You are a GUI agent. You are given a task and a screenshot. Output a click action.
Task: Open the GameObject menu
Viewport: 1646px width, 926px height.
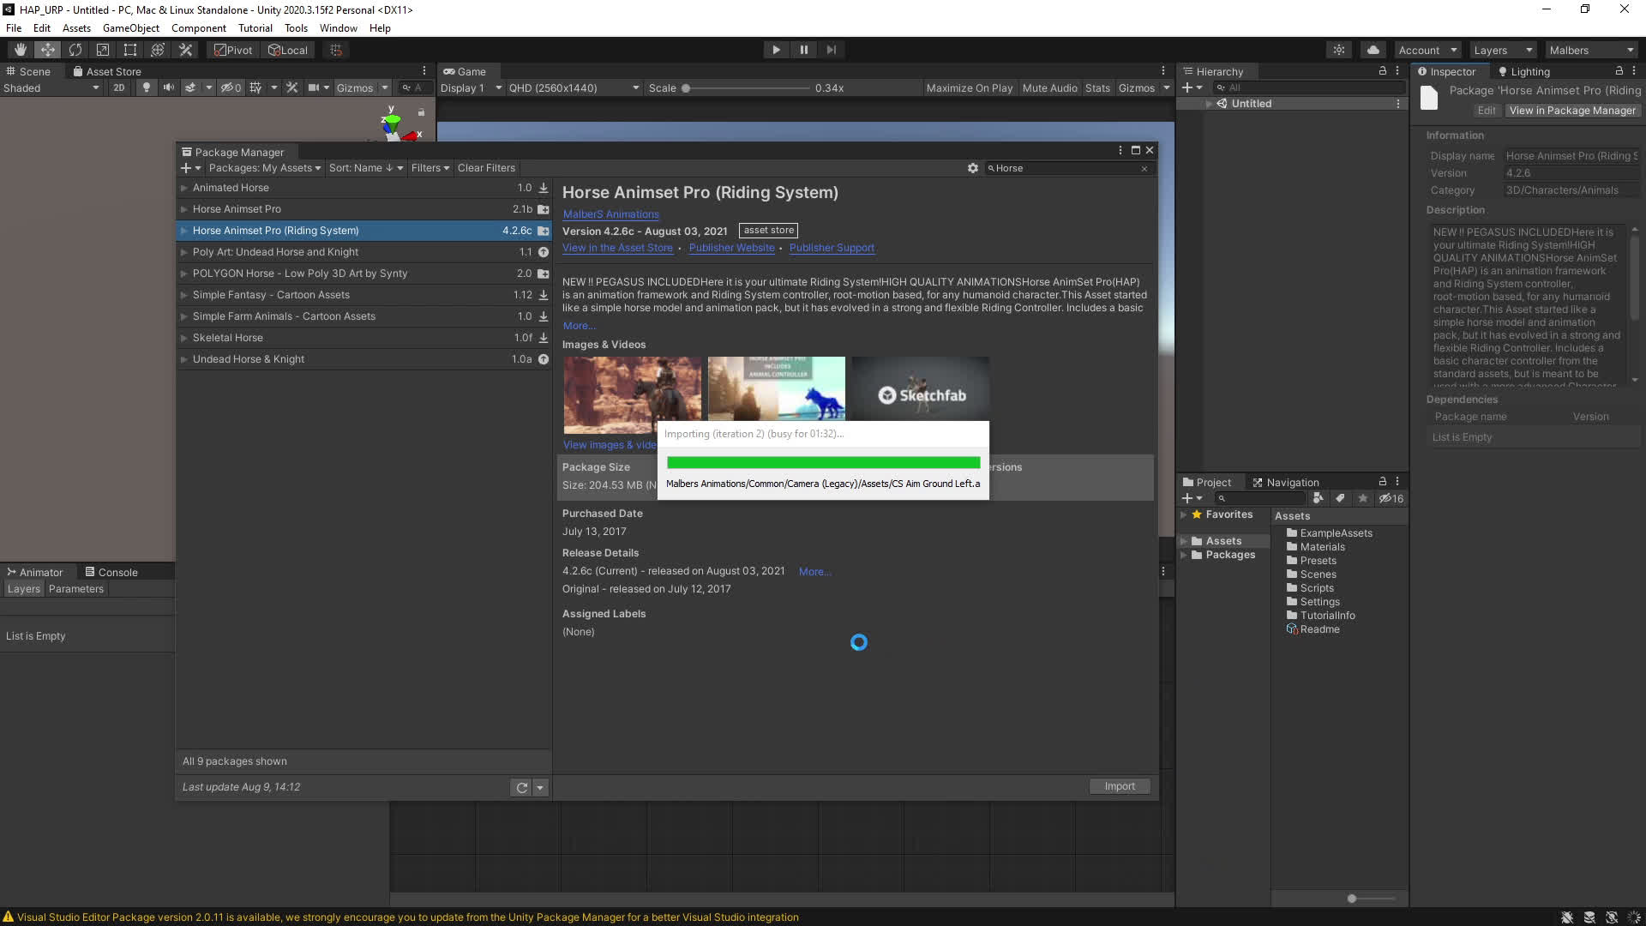130,28
